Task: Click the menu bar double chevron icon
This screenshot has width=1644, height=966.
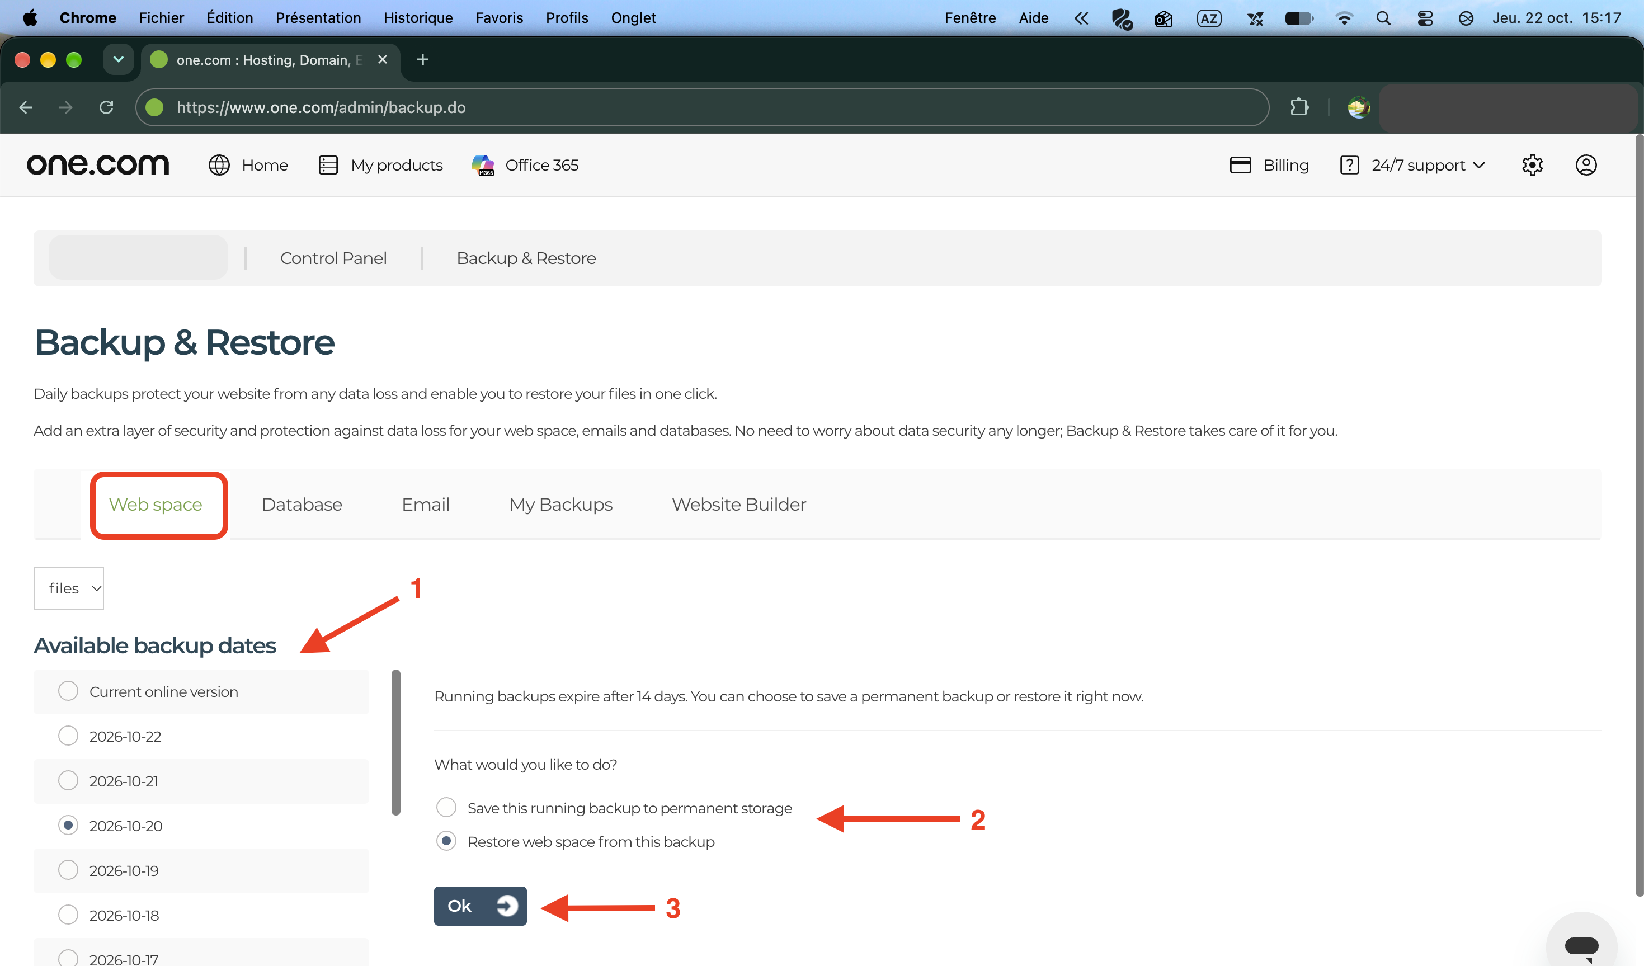Action: tap(1081, 17)
